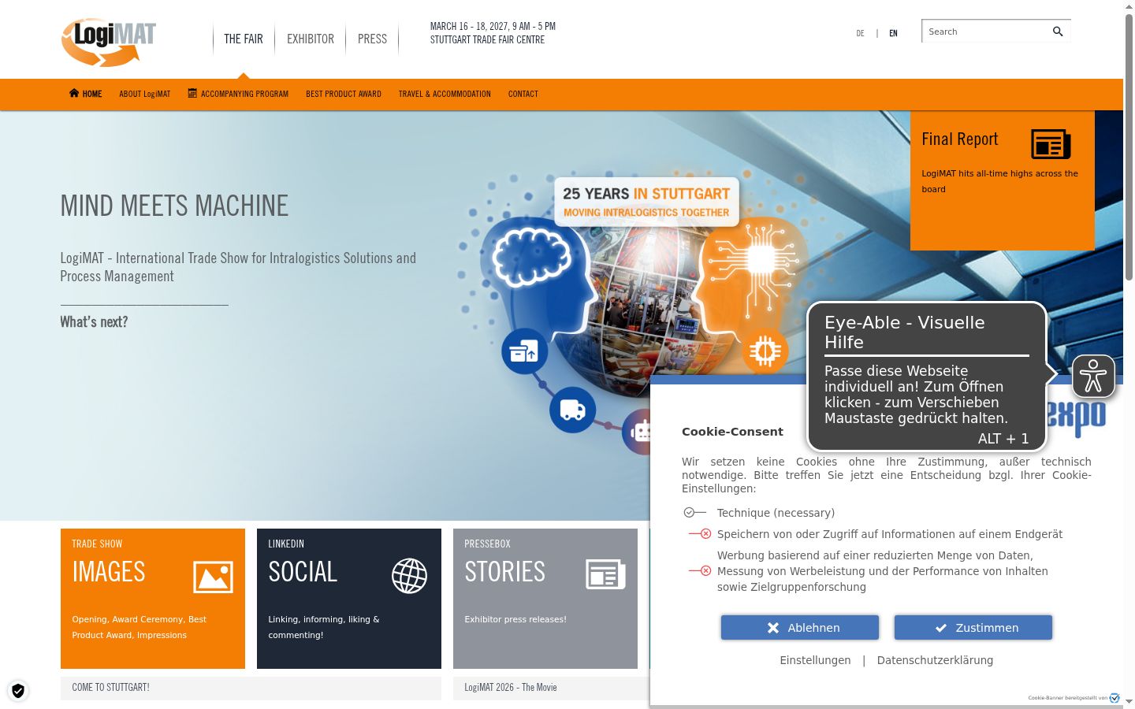Screen dimensions: 1135x709
Task: Click the globe icon on Social tile
Action: (x=410, y=576)
